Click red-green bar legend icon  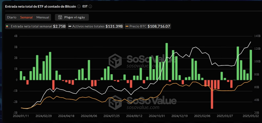coord(7,26)
